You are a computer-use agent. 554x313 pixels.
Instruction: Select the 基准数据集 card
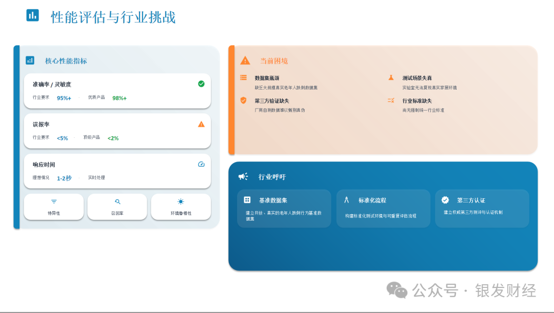tap(284, 208)
